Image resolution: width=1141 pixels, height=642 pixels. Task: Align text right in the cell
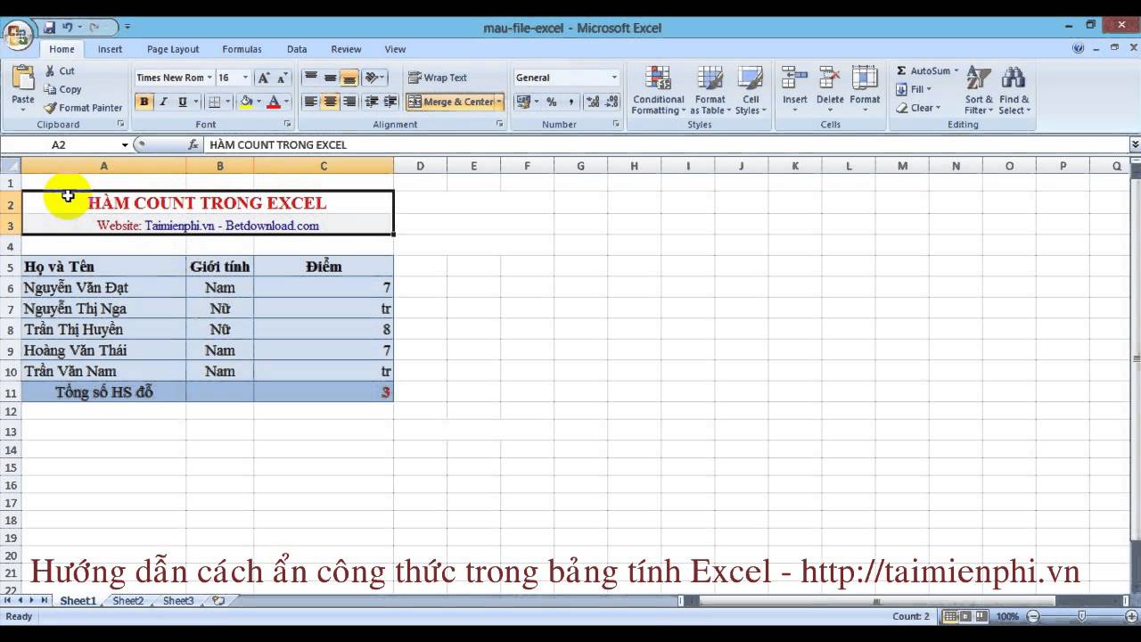(349, 102)
